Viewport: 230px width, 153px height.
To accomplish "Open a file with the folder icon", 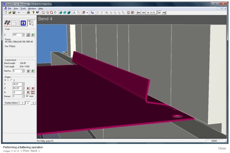I will coord(10,13).
